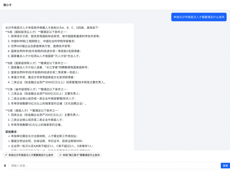This screenshot has width=230, height=170.
Task: Click the line about 国家重点人才计划入选者
Action: [x=50, y=68]
